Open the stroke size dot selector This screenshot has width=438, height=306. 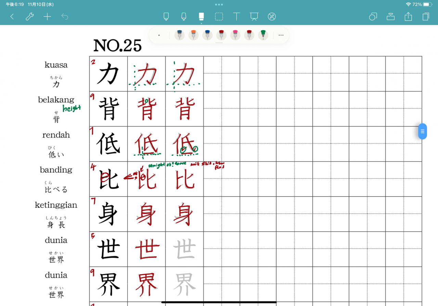[159, 35]
